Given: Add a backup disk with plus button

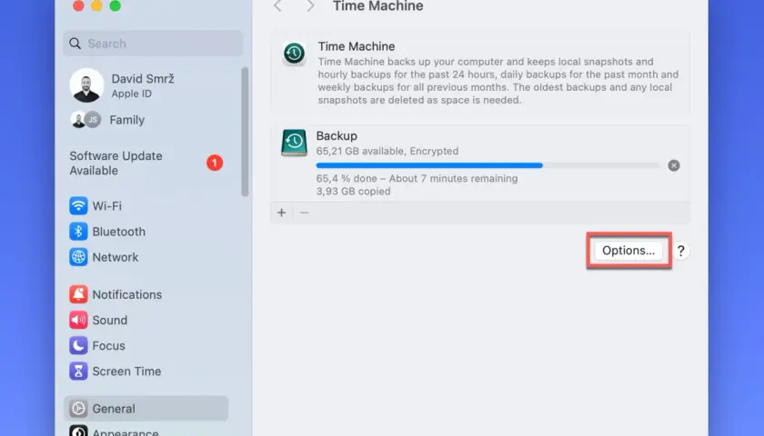Looking at the screenshot, I should click(282, 213).
